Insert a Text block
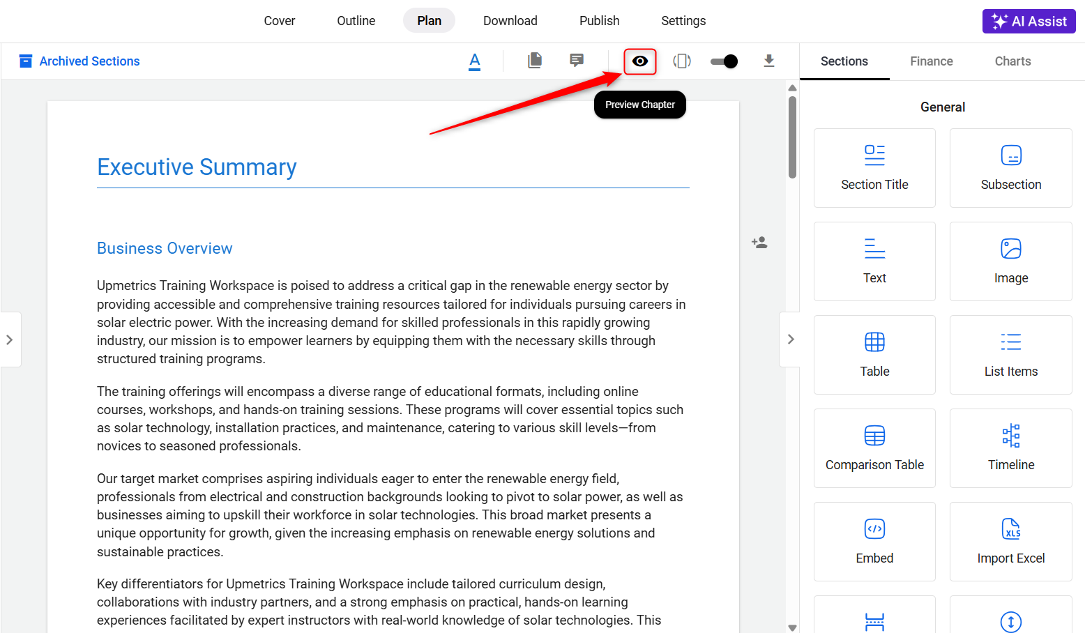Image resolution: width=1085 pixels, height=633 pixels. [x=874, y=261]
